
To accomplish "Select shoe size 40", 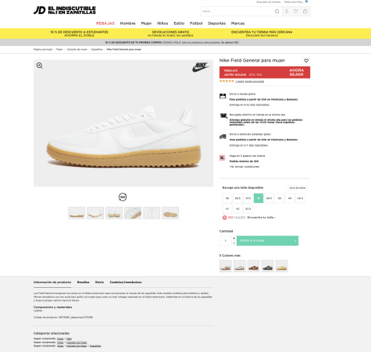I will click(290, 198).
